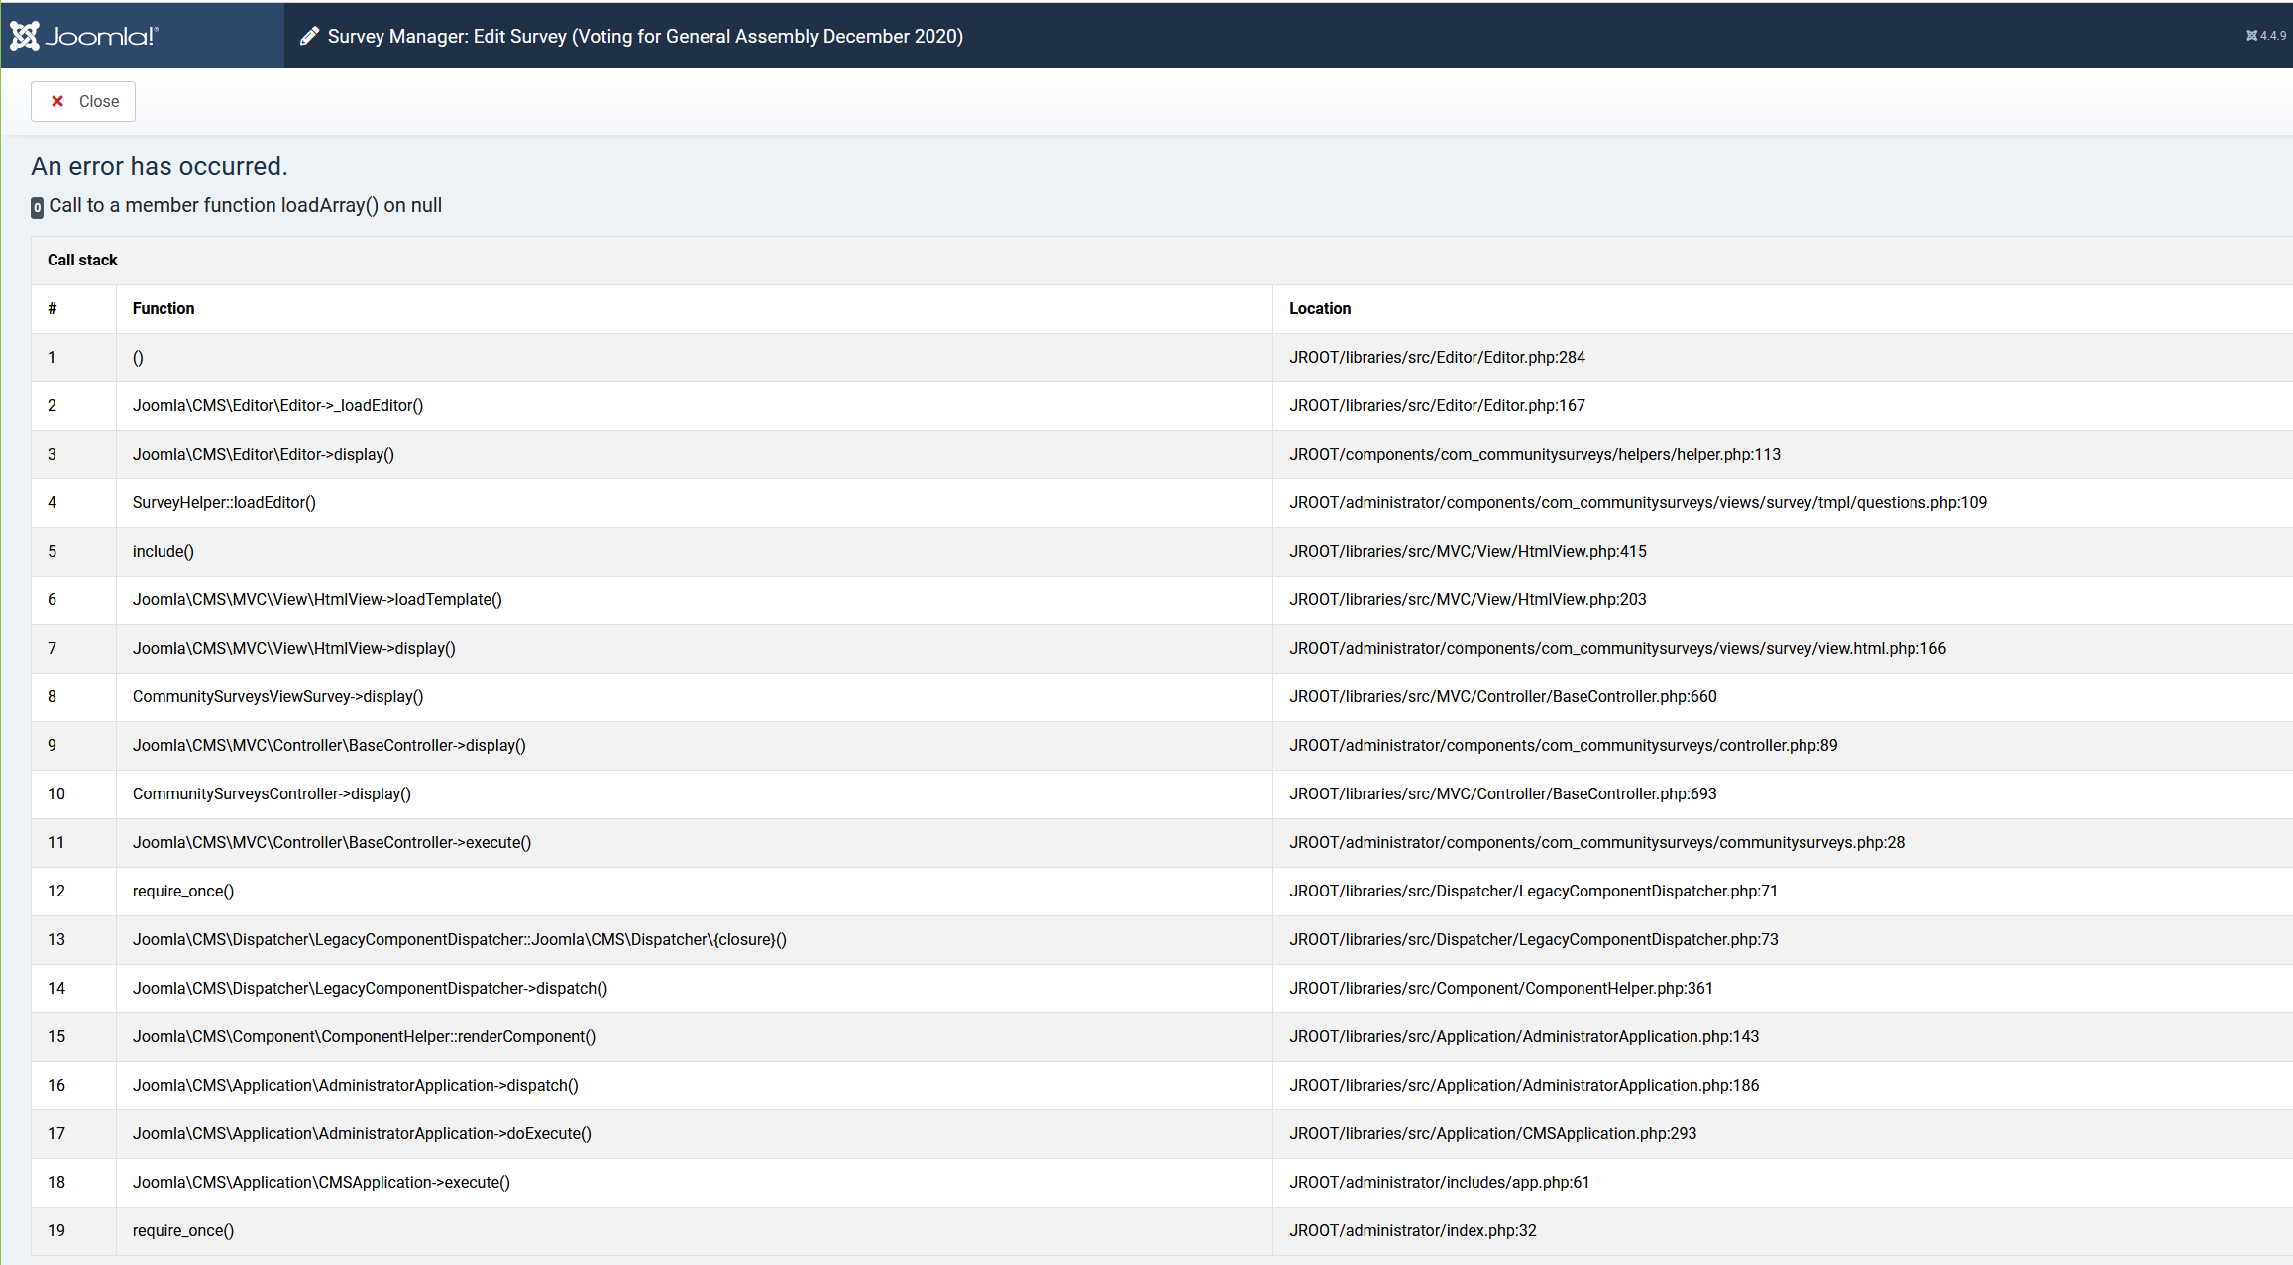Screen dimensions: 2293x1265
Task: Click the Location column header
Action: click(x=1320, y=308)
